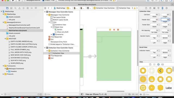
Task: Adjust the Header Size height stepper
Action: pos(170,20)
